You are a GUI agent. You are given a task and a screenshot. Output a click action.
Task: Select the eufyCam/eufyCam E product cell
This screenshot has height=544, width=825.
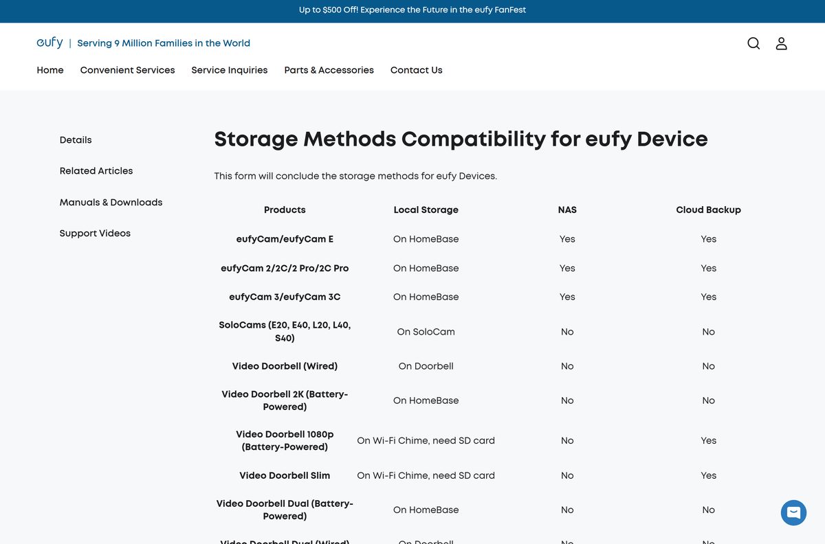285,239
